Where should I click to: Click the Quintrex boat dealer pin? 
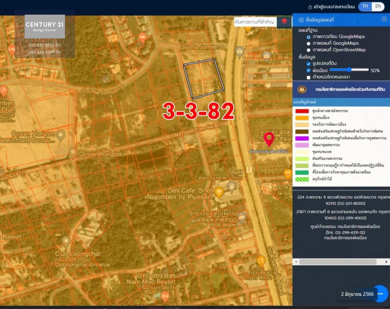point(242,217)
